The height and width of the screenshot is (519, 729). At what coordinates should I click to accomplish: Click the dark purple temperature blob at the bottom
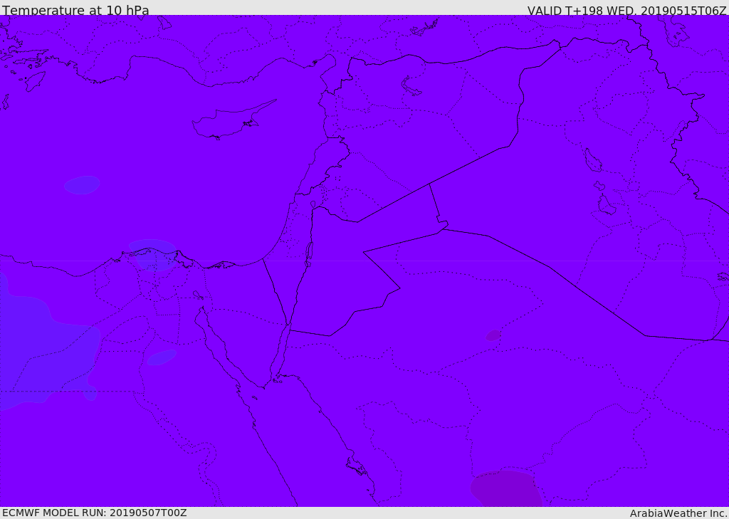point(506,488)
